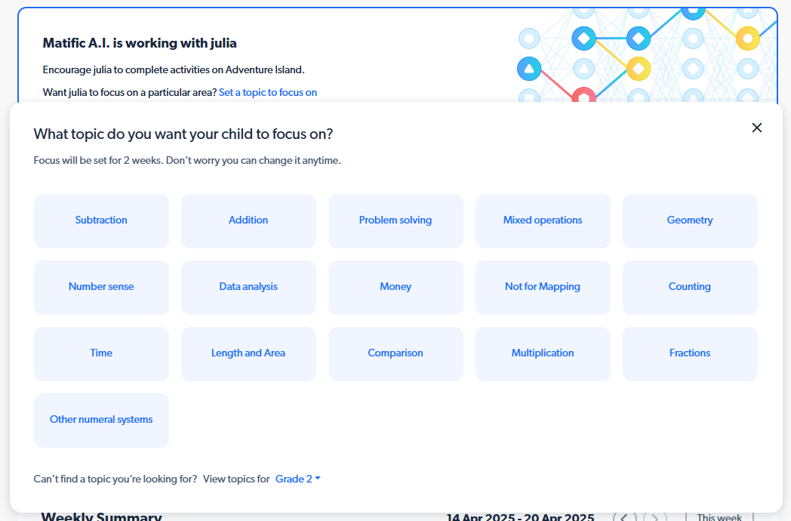Go to previous week arrow
Image resolution: width=791 pixels, height=521 pixels.
click(x=624, y=517)
